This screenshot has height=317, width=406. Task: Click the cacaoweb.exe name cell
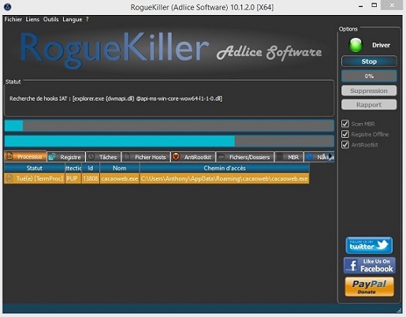coord(120,179)
